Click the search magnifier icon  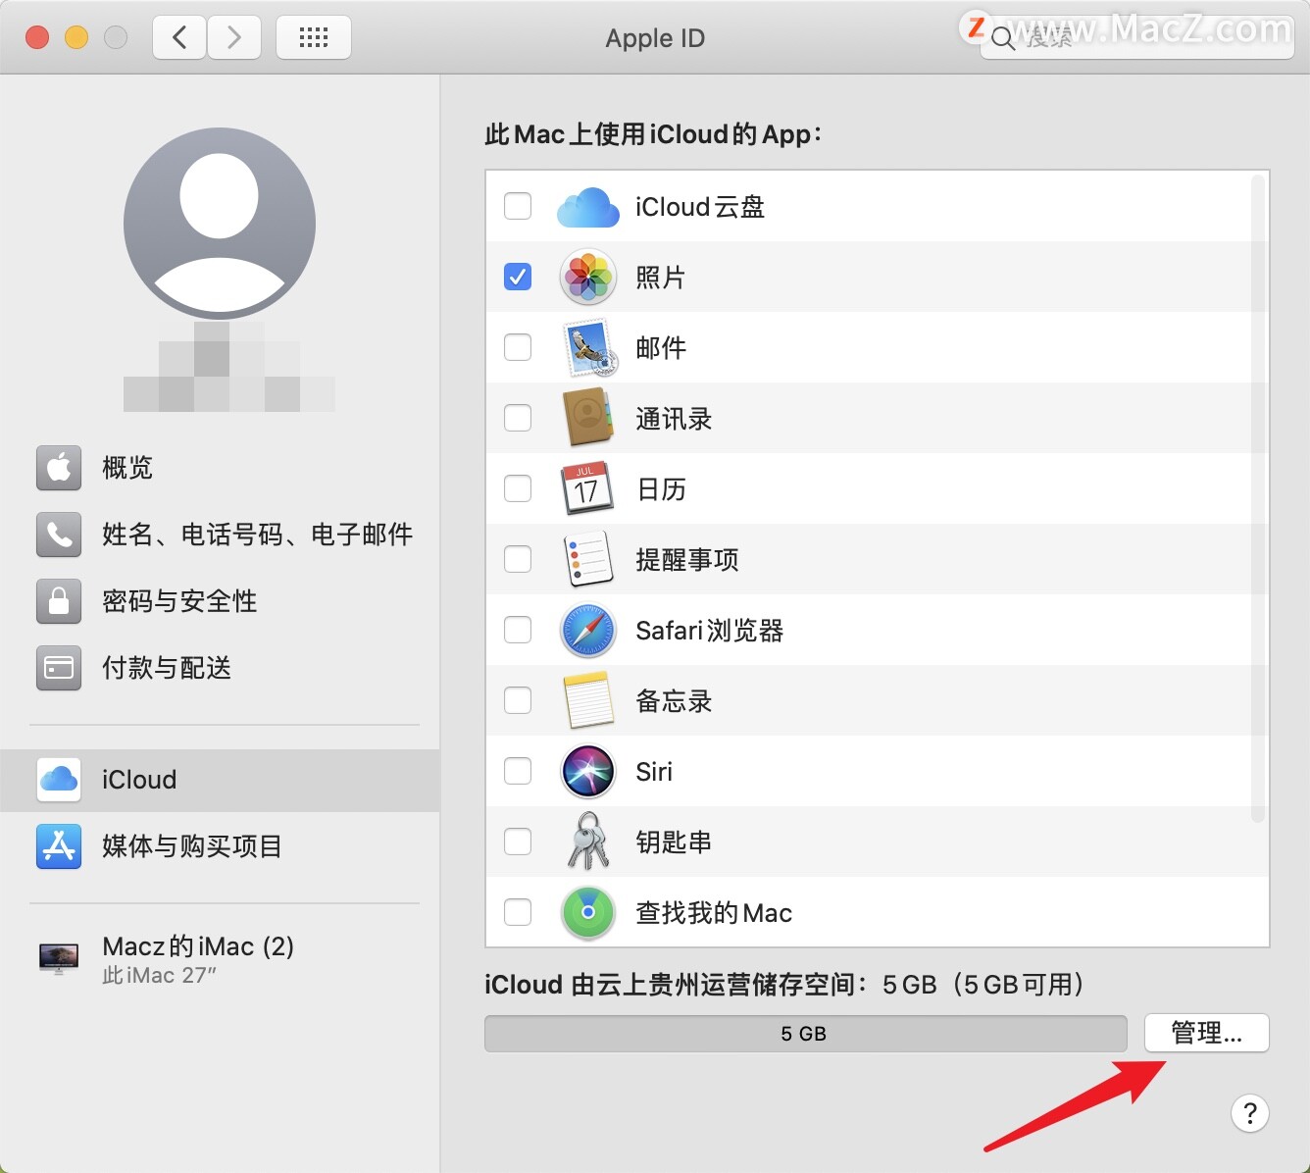(x=1002, y=39)
